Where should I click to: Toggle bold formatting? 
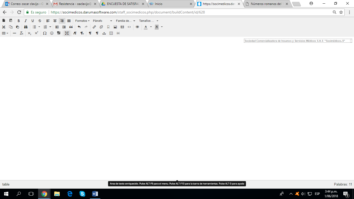click(19, 21)
